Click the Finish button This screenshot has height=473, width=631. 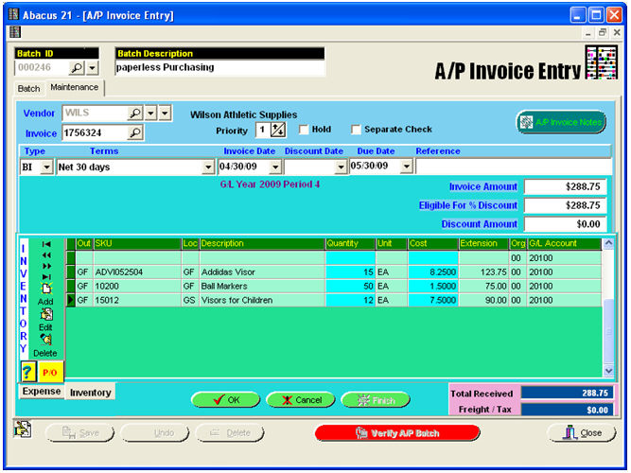(x=376, y=400)
